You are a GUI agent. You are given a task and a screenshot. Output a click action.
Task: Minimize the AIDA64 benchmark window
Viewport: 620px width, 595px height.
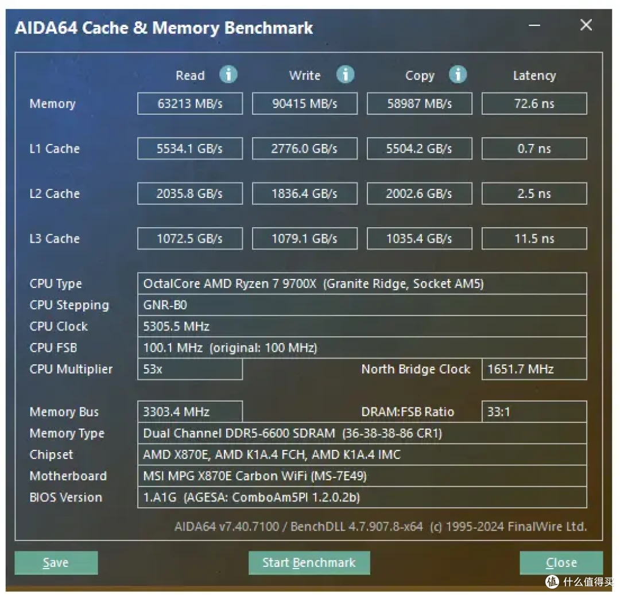point(534,25)
